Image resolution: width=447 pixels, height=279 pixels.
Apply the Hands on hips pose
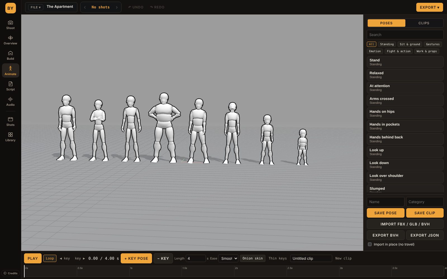click(405, 113)
